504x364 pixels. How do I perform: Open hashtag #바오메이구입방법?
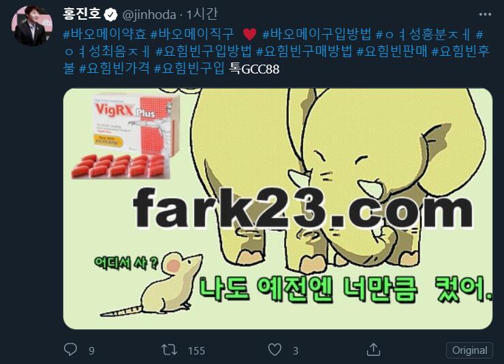317,34
